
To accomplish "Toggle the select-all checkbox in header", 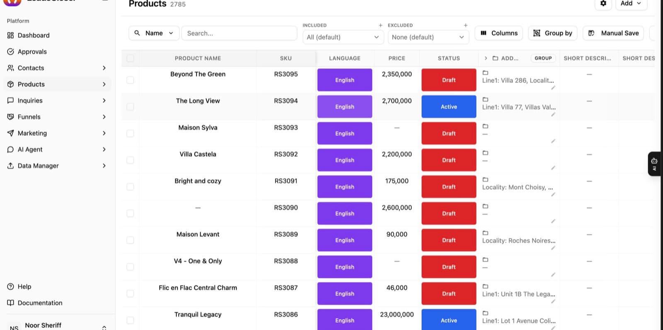I will click(x=130, y=58).
